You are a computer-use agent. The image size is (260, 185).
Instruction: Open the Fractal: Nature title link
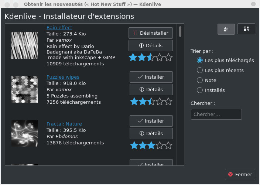(64, 124)
